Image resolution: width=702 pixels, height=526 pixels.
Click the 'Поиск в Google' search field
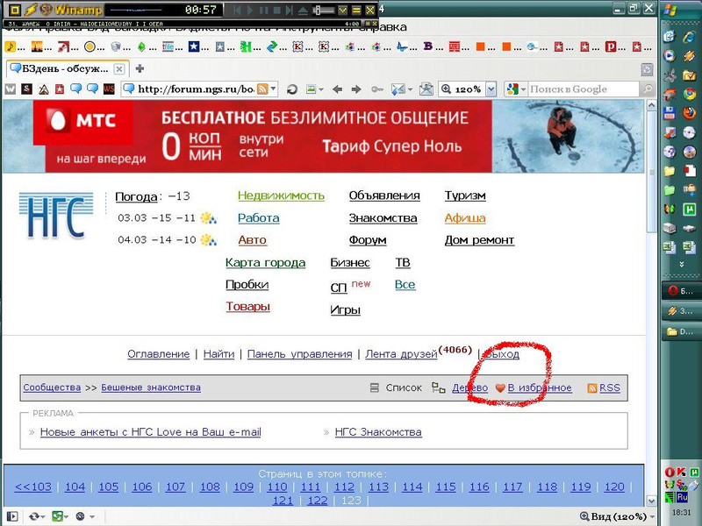point(579,89)
